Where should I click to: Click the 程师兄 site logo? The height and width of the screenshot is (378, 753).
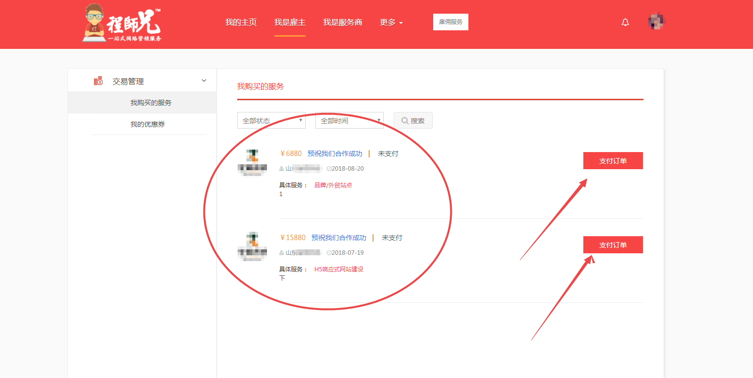click(x=122, y=23)
